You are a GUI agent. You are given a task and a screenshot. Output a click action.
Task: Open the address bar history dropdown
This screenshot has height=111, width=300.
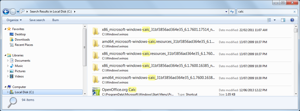(x=226, y=12)
